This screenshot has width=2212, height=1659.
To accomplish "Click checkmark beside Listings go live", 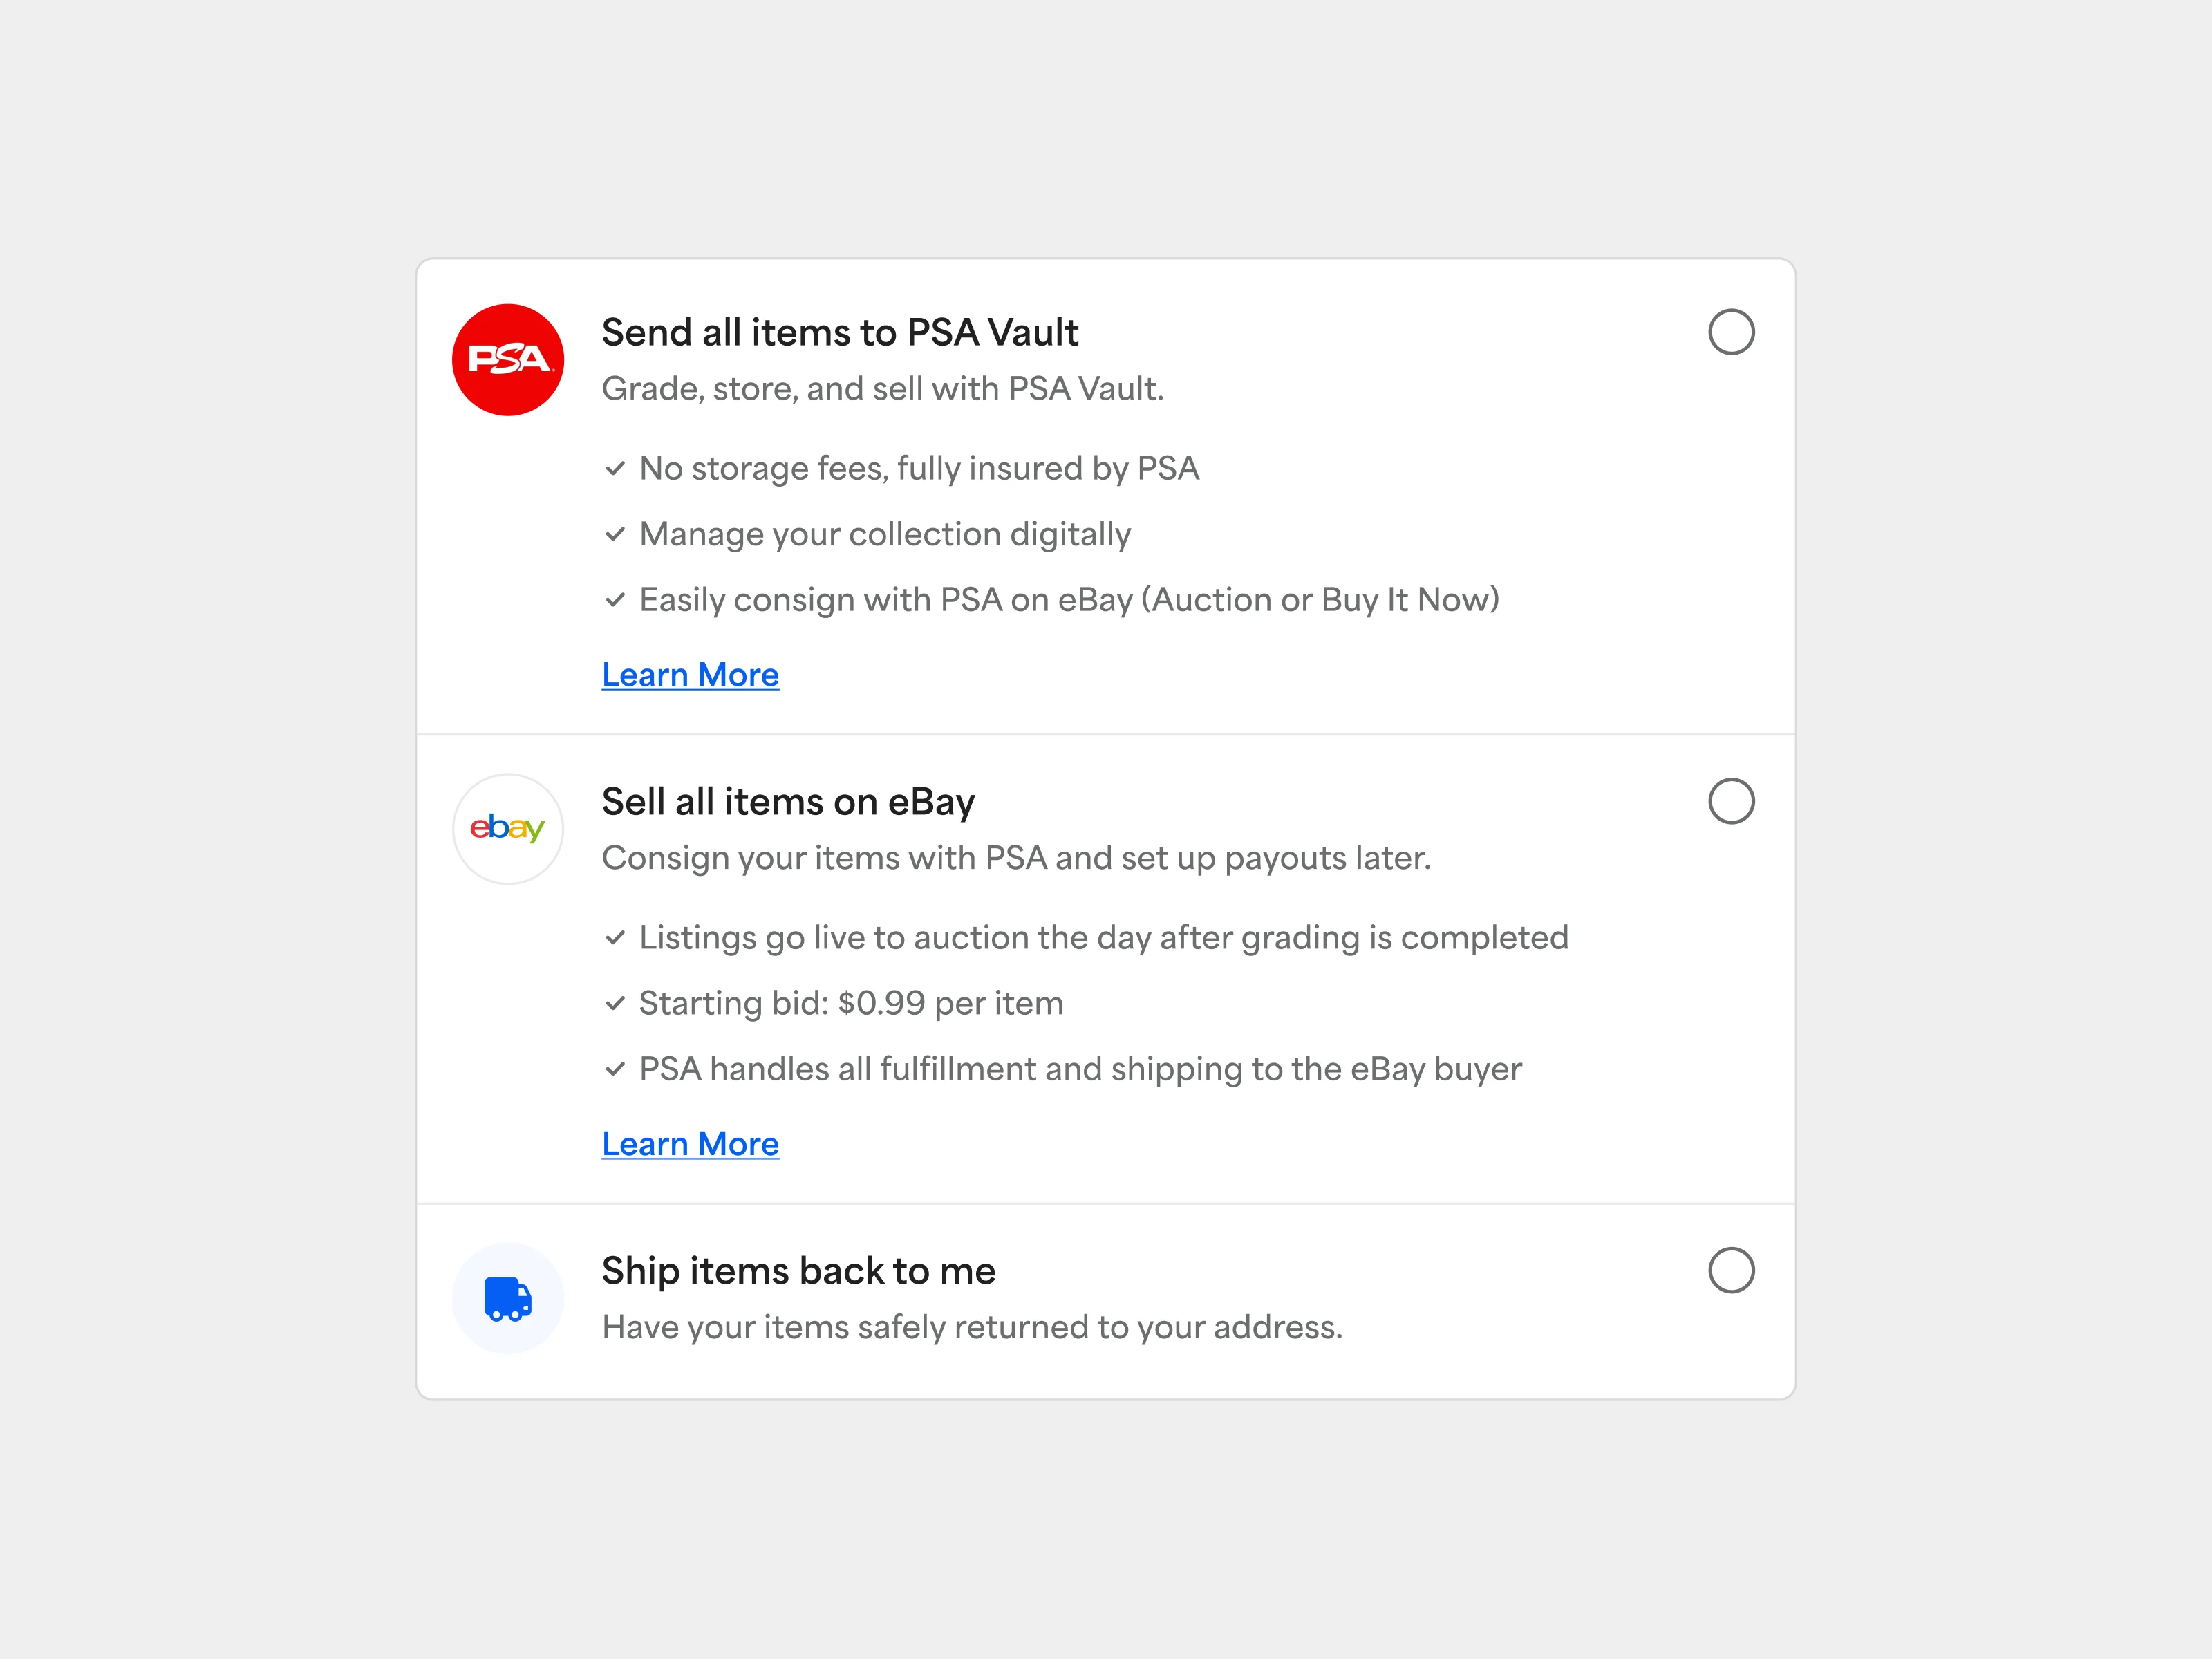I will [x=615, y=938].
